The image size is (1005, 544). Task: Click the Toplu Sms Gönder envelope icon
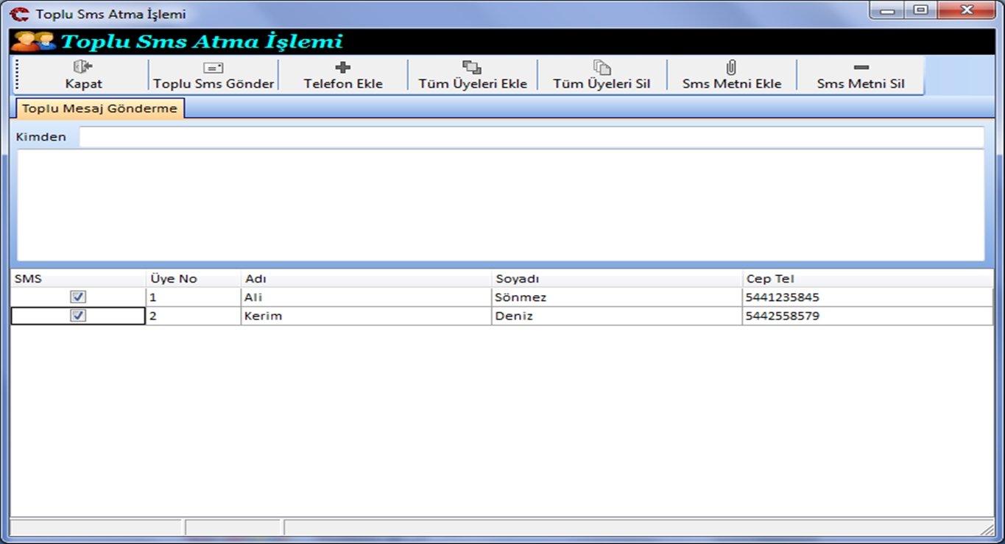click(213, 68)
